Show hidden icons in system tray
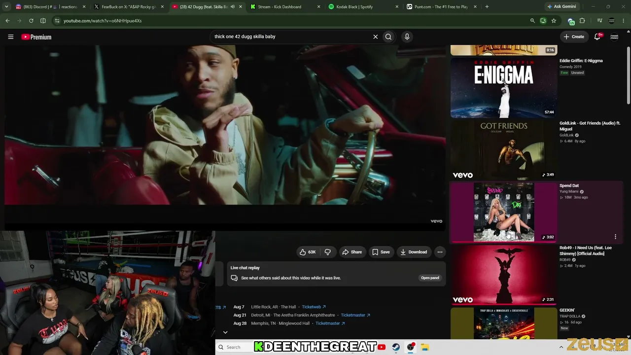 pyautogui.click(x=561, y=347)
